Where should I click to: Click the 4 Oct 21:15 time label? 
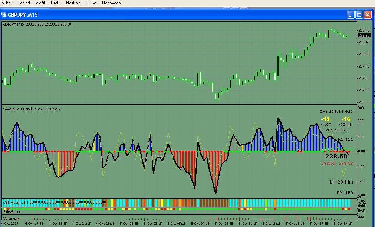[82, 224]
